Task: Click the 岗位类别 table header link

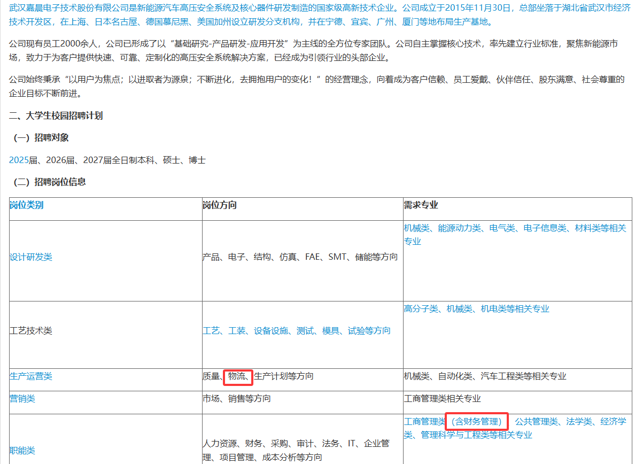Action: [x=26, y=205]
